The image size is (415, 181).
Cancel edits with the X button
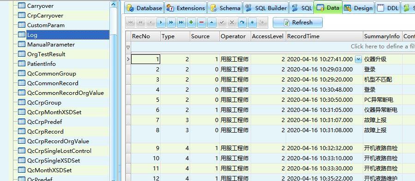[x=232, y=23]
